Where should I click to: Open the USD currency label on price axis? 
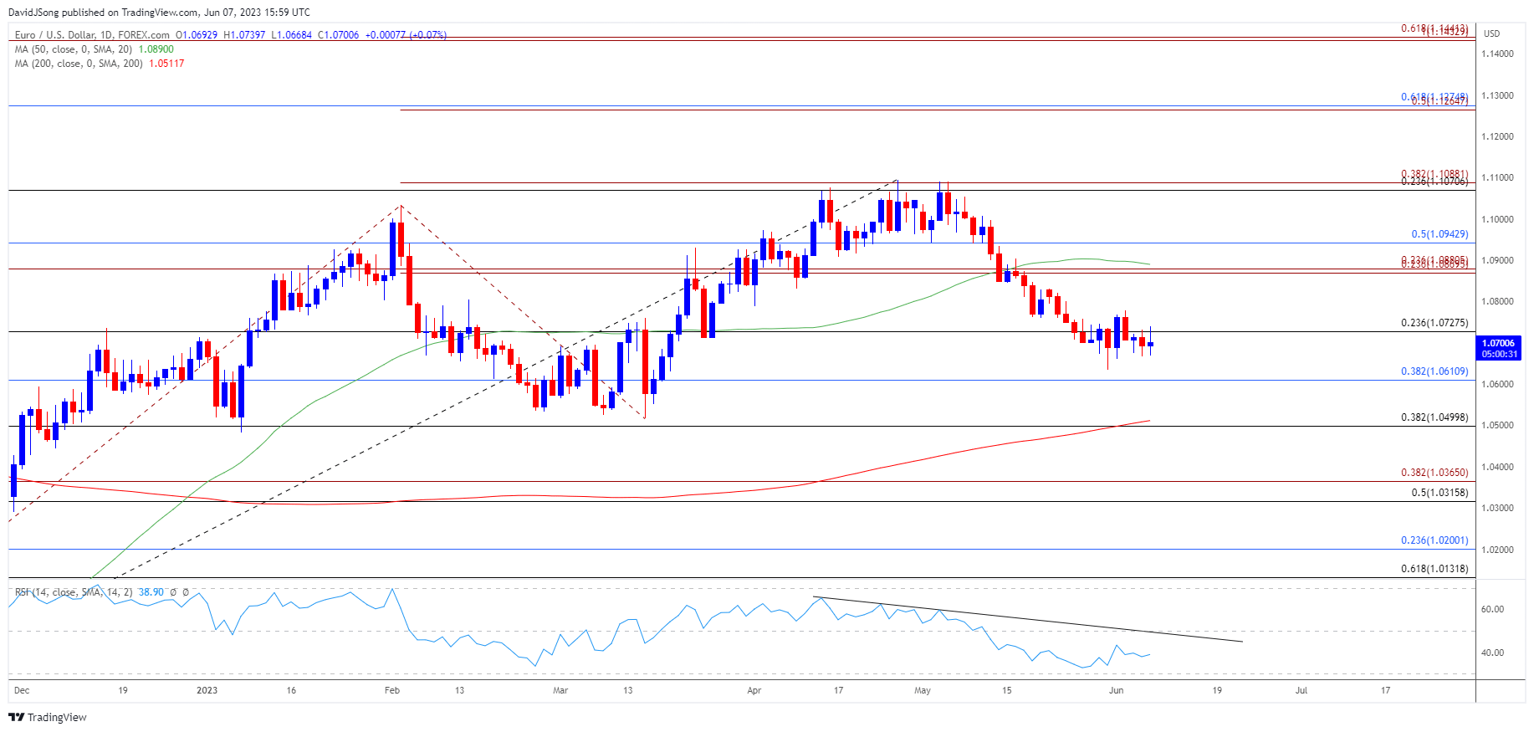tap(1492, 33)
